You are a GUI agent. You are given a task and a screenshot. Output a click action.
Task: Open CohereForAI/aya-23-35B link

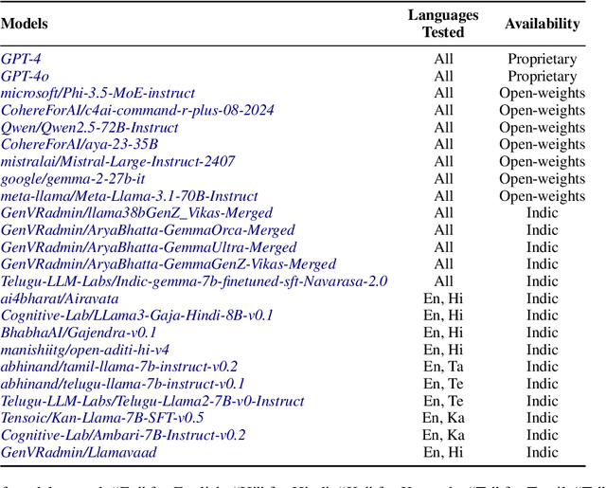click(80, 144)
